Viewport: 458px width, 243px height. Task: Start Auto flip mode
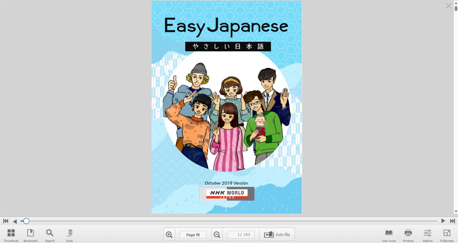click(x=277, y=234)
